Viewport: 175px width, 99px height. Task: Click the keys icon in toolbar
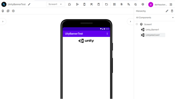click(121, 4)
